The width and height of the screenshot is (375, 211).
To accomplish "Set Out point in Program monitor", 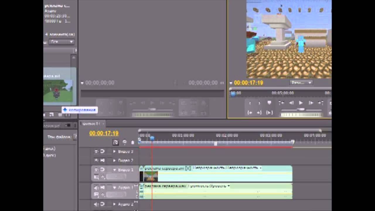I will [259, 103].
